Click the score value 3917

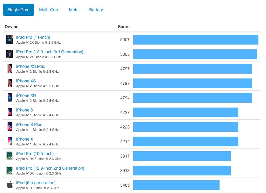[125, 156]
